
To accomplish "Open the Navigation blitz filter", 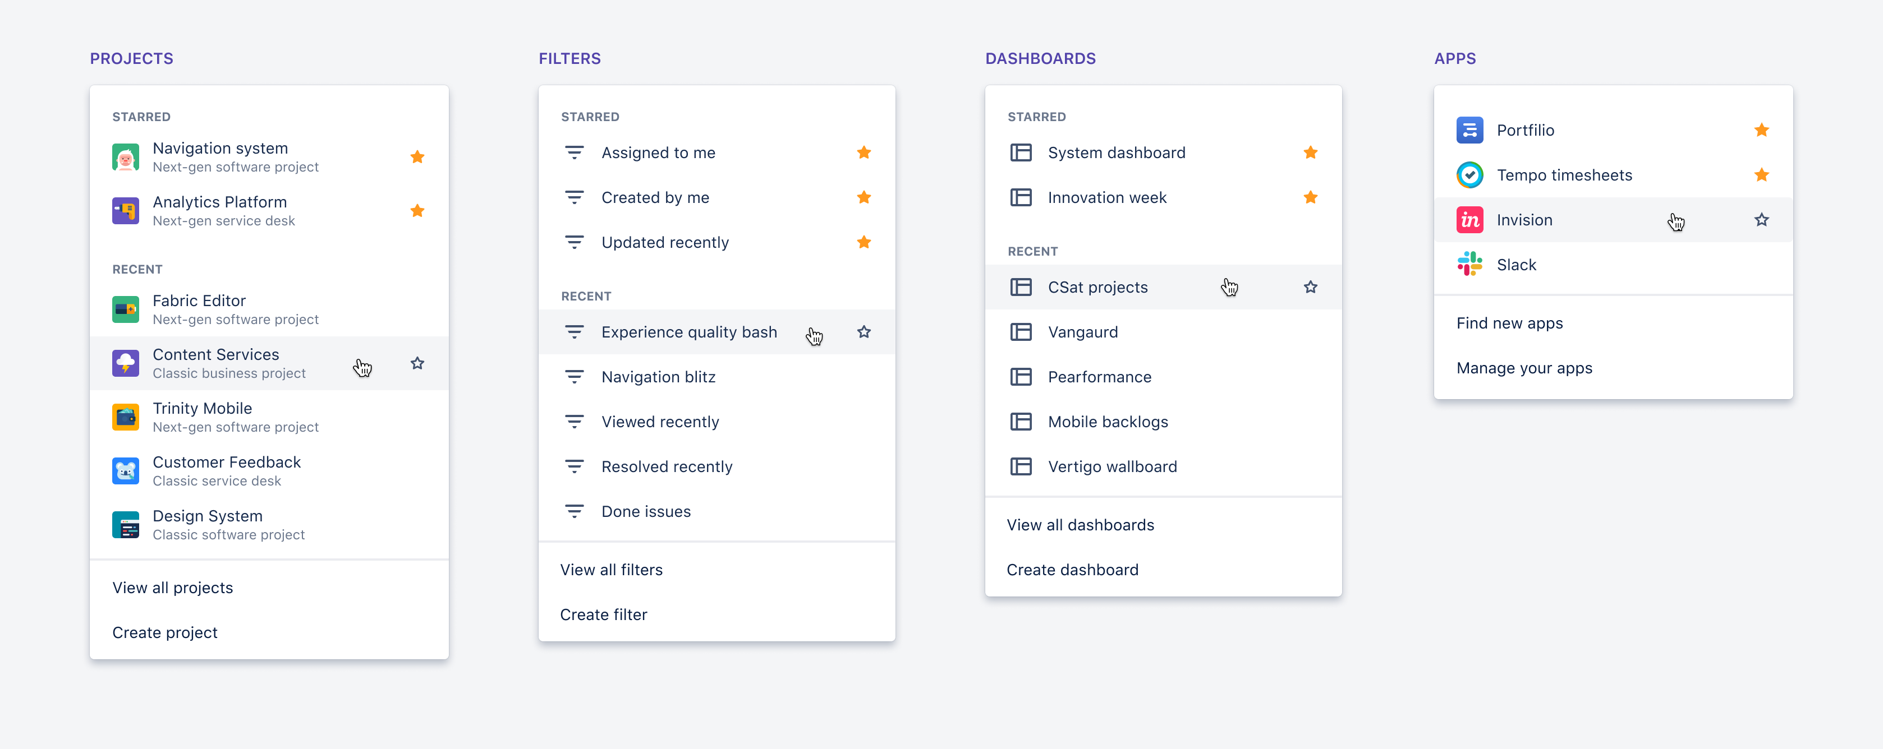I will [658, 377].
